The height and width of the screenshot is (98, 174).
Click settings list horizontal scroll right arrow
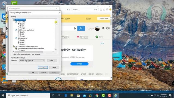(54, 51)
